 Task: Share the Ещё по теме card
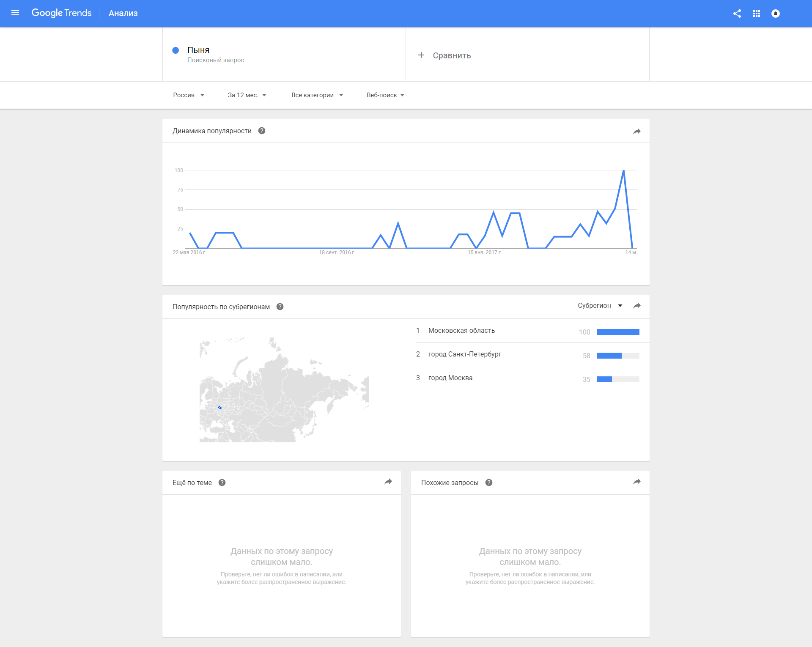tap(388, 482)
